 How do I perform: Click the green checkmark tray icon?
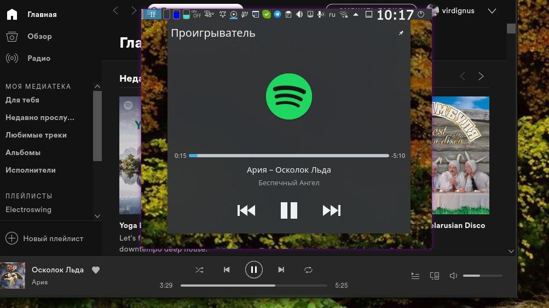click(267, 14)
